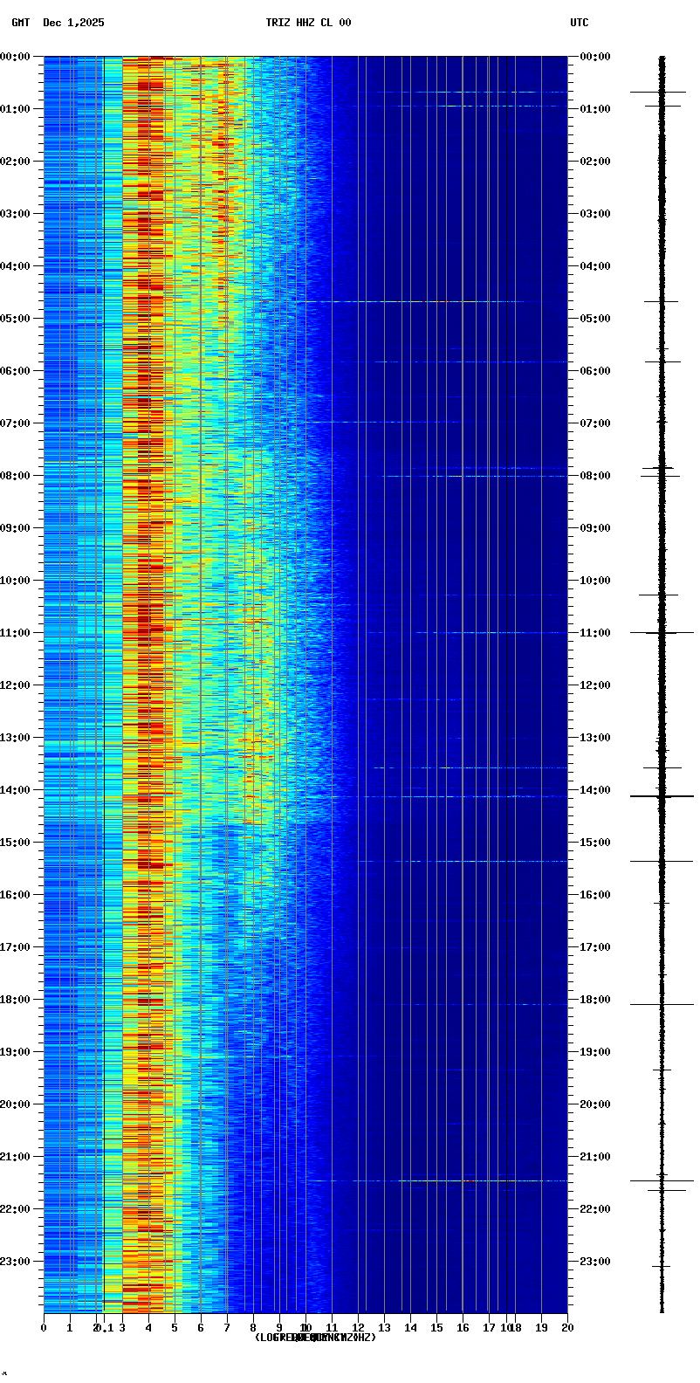700x1383 pixels.
Task: Select the 21:00 mark on right time axis
Action: 594,1157
